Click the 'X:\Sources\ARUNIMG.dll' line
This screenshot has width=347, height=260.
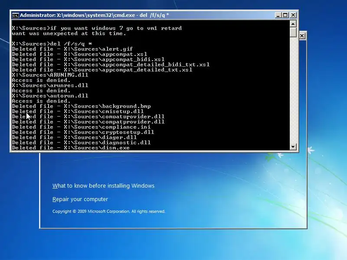[50, 75]
